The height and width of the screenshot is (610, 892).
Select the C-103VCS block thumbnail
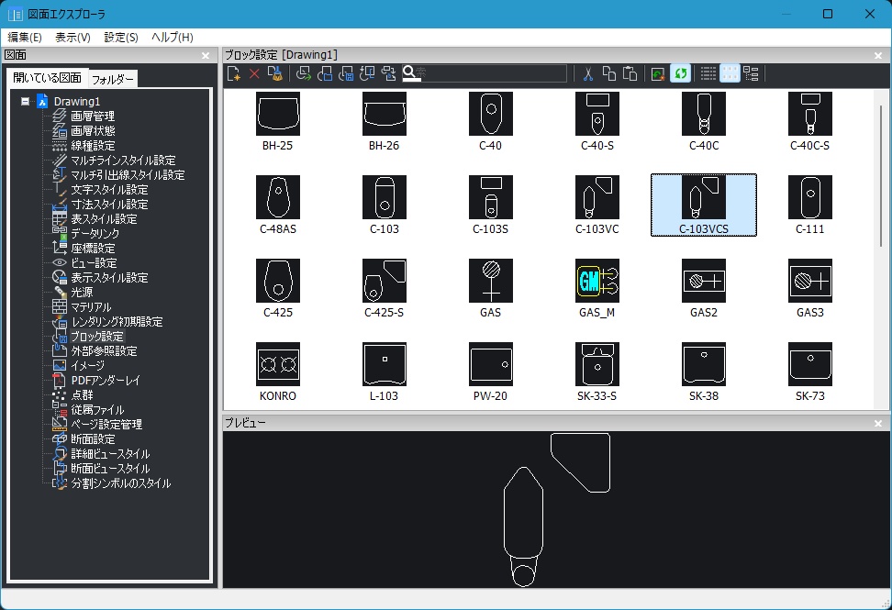click(x=704, y=197)
